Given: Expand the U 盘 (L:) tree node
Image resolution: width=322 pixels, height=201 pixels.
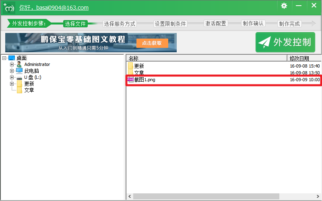Looking at the screenshot, I should click(12, 77).
